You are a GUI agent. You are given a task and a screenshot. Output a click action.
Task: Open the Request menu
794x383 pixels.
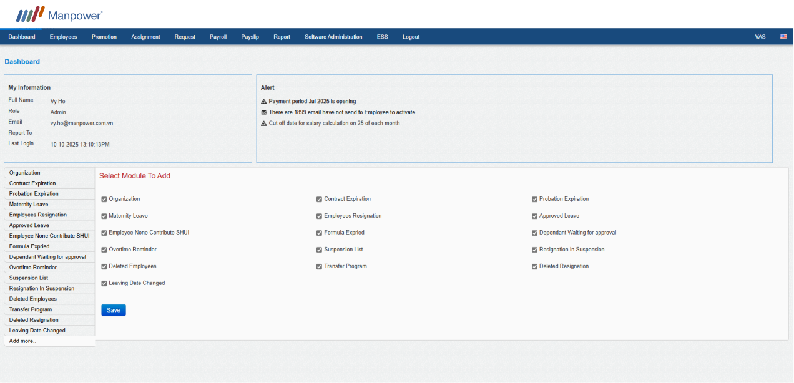[185, 37]
